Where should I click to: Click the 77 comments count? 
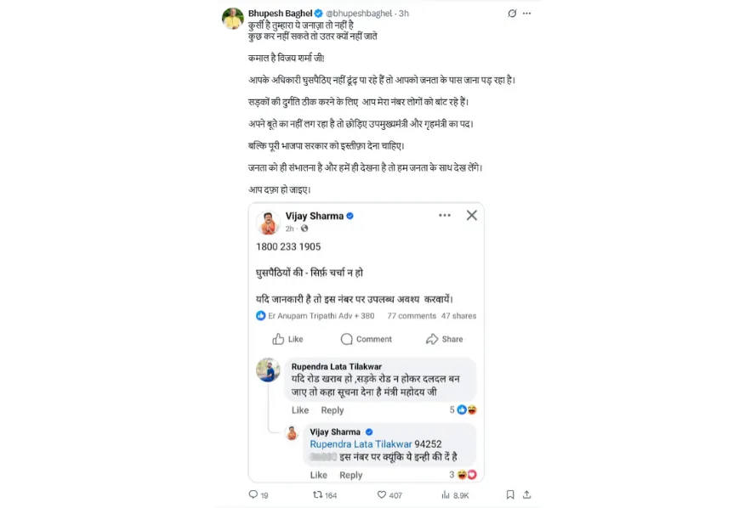pos(412,316)
